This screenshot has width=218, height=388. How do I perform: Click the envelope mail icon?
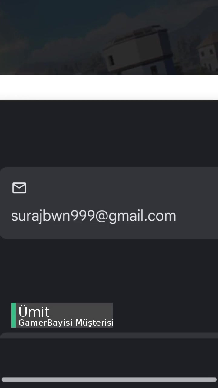click(x=19, y=188)
